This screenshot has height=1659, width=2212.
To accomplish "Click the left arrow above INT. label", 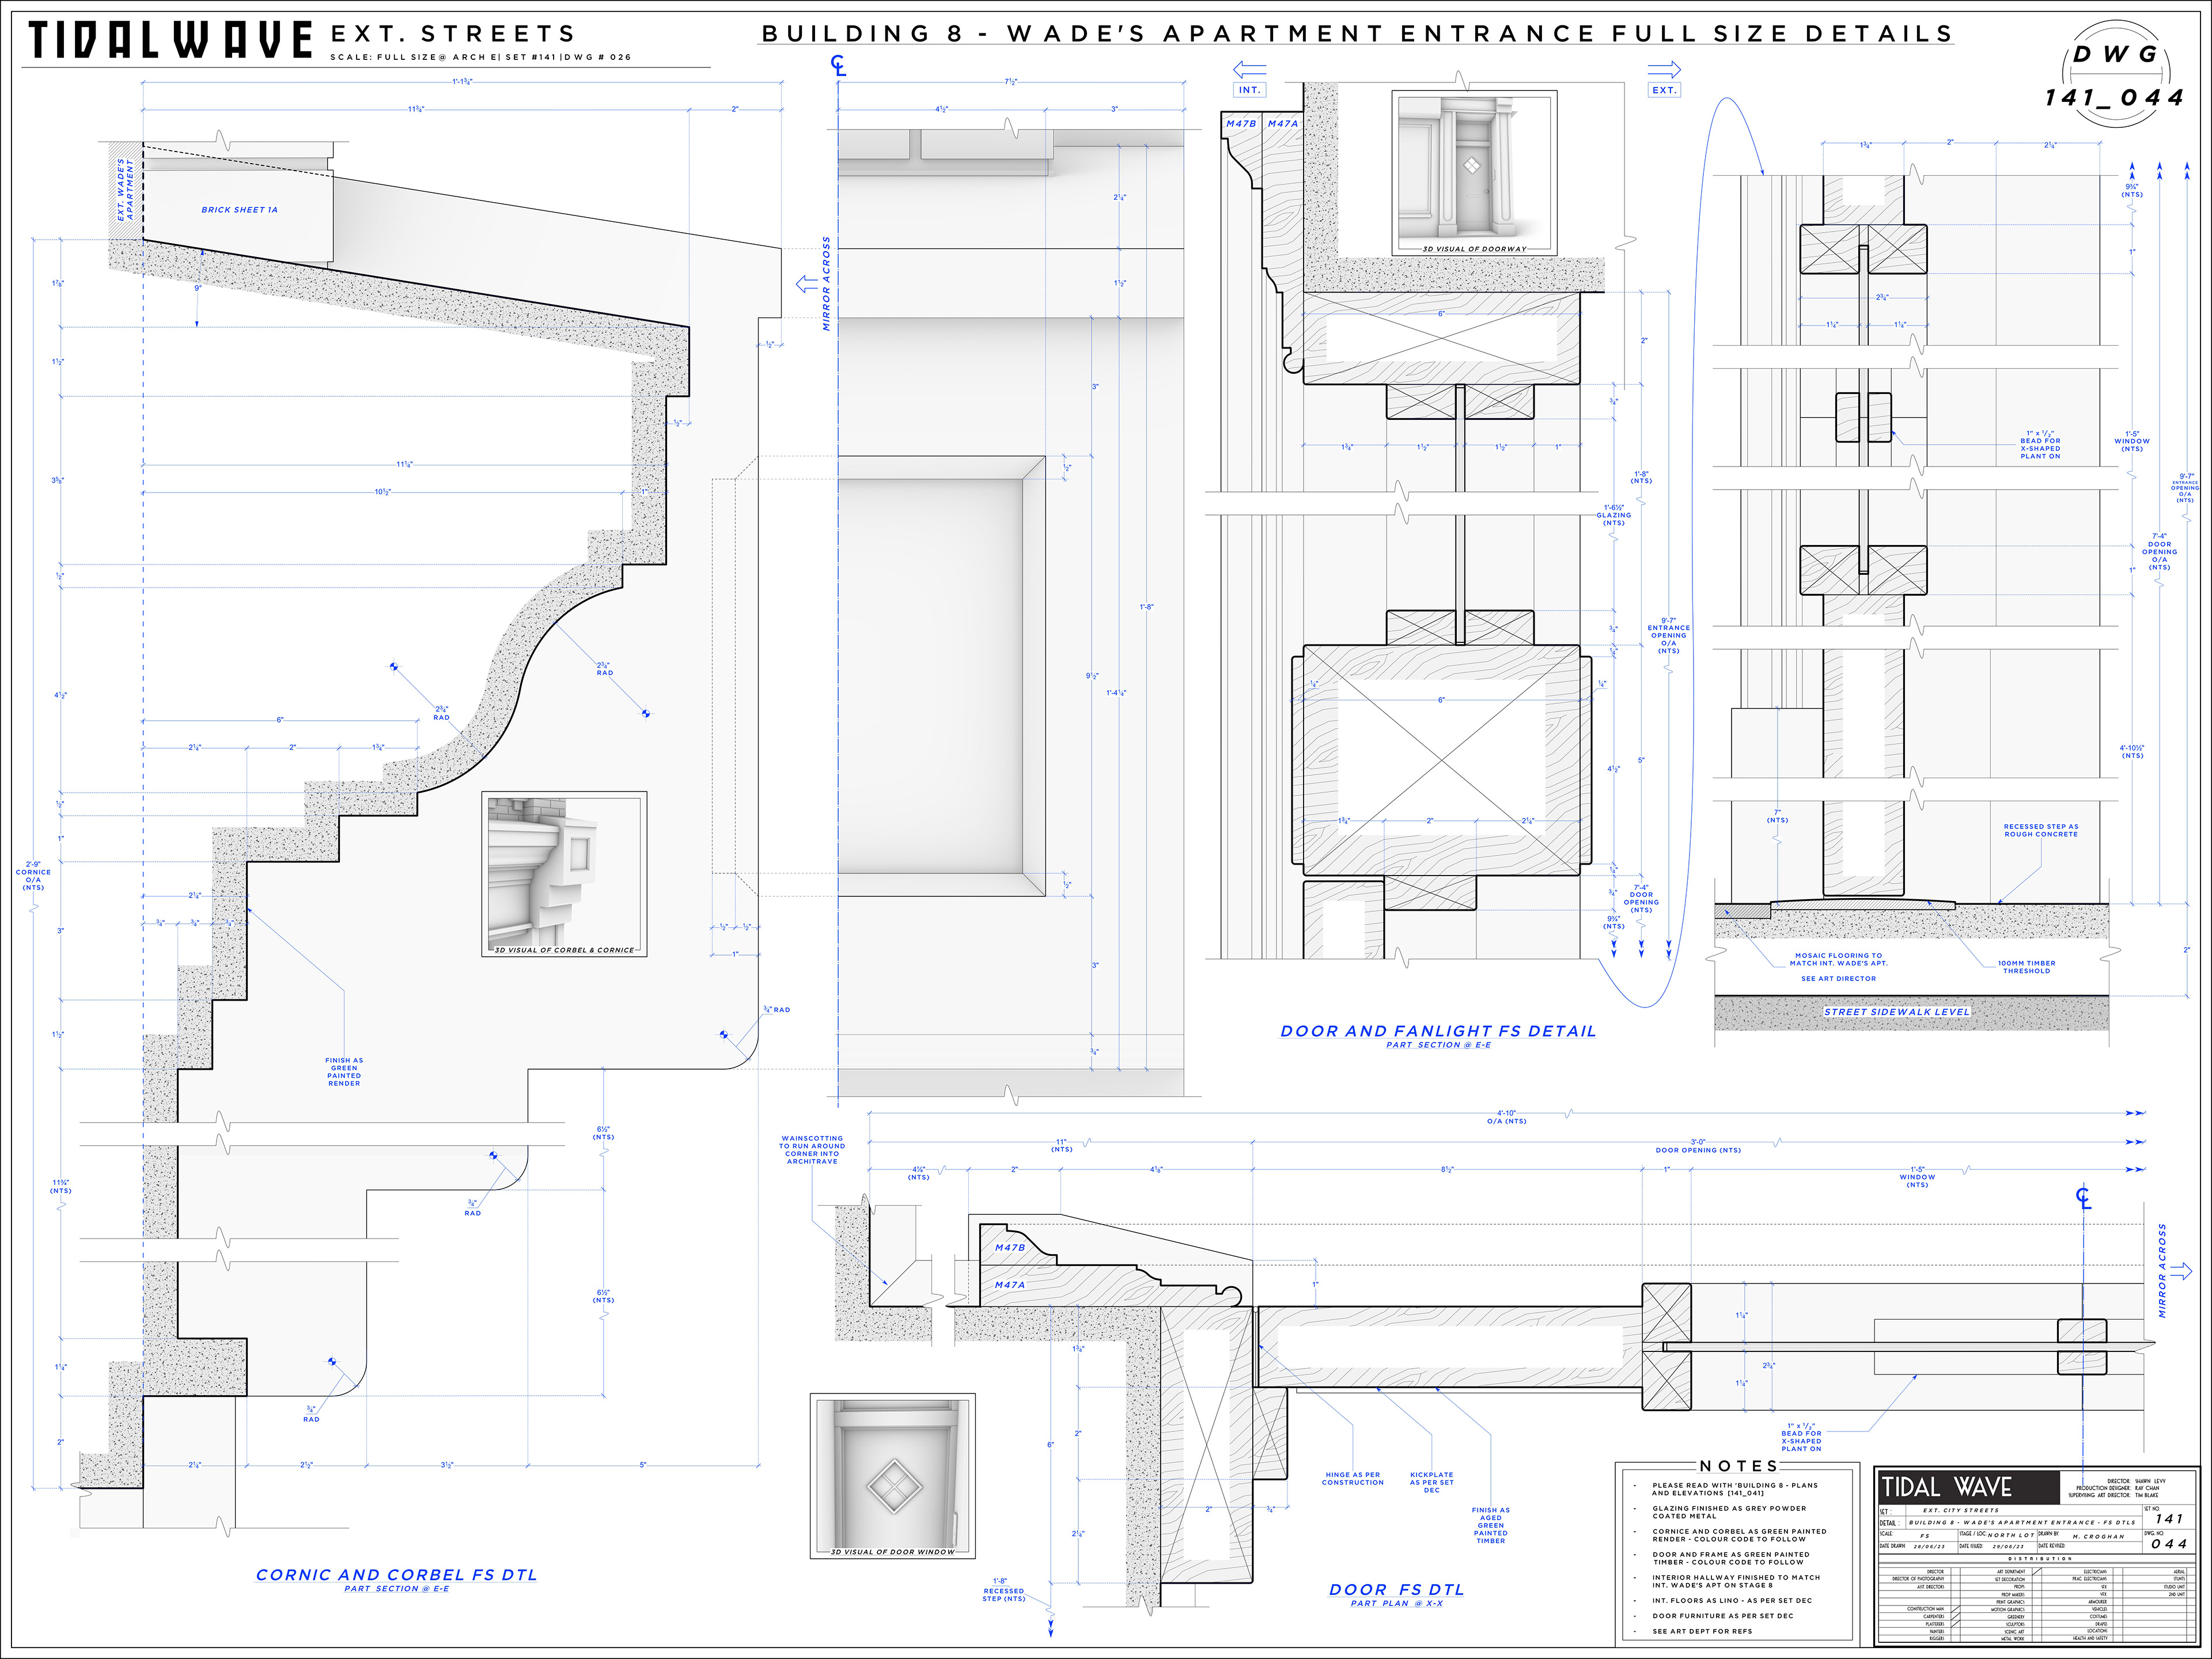I will point(1249,70).
